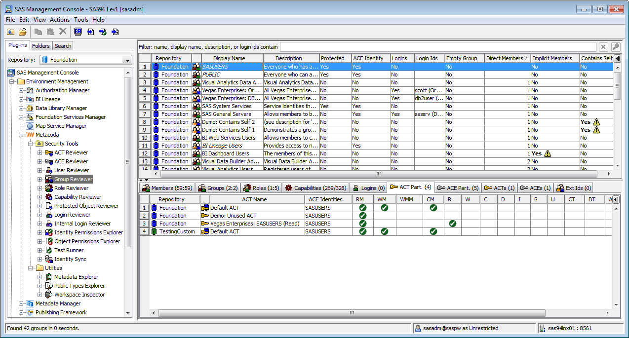Click into the filter text field
This screenshot has width=629, height=338.
[x=437, y=47]
